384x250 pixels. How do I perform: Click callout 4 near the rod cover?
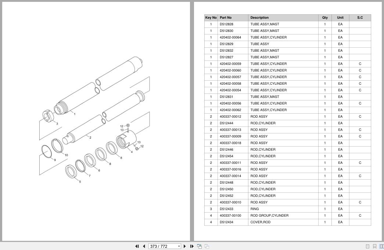tap(132, 152)
